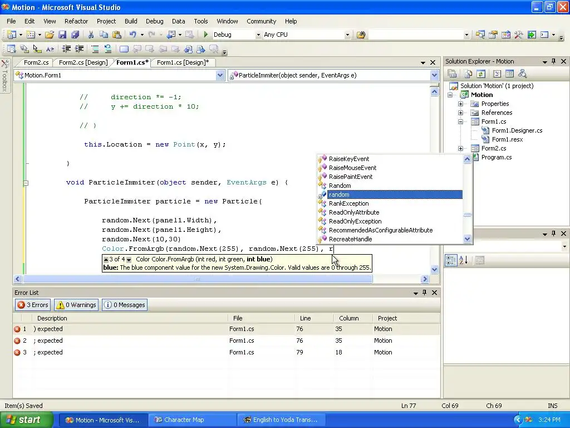570x428 pixels.
Task: Open the Any CPU platform dropdown
Action: 347,35
